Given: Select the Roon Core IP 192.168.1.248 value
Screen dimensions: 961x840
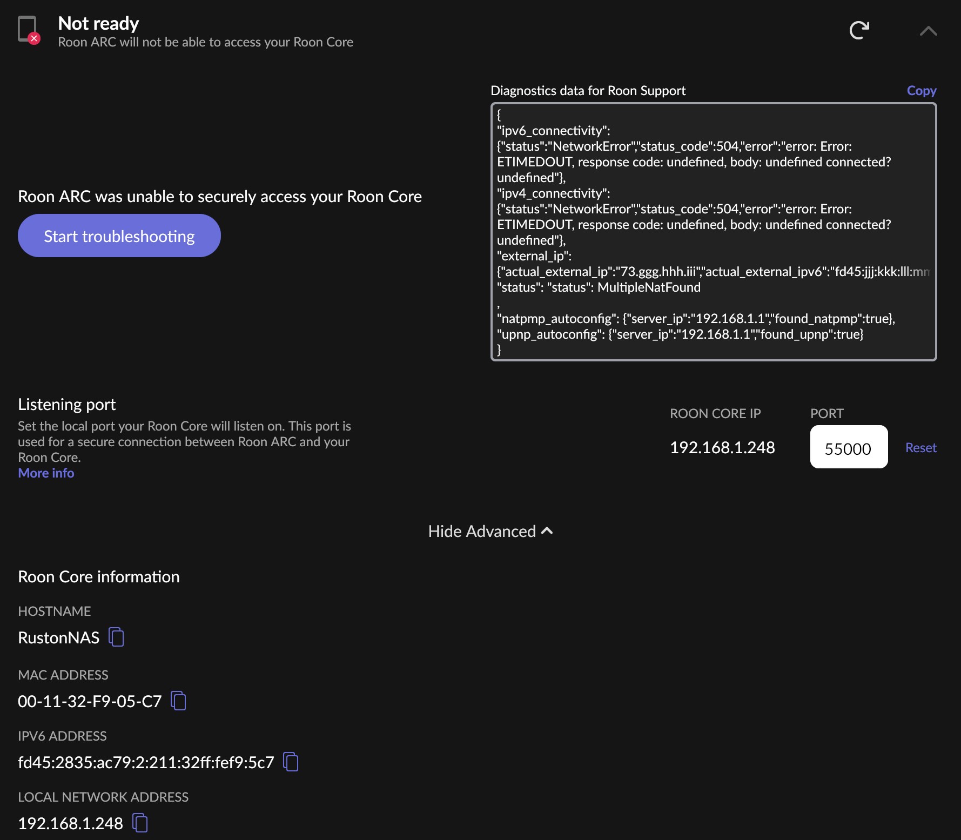Looking at the screenshot, I should pyautogui.click(x=722, y=447).
